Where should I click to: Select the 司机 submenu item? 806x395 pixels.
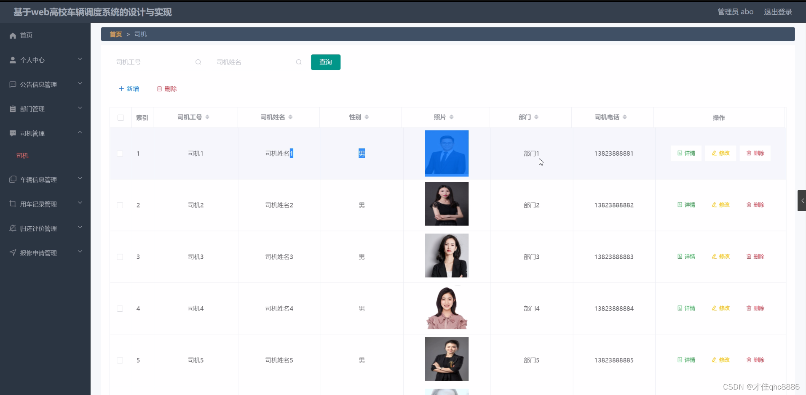[22, 156]
